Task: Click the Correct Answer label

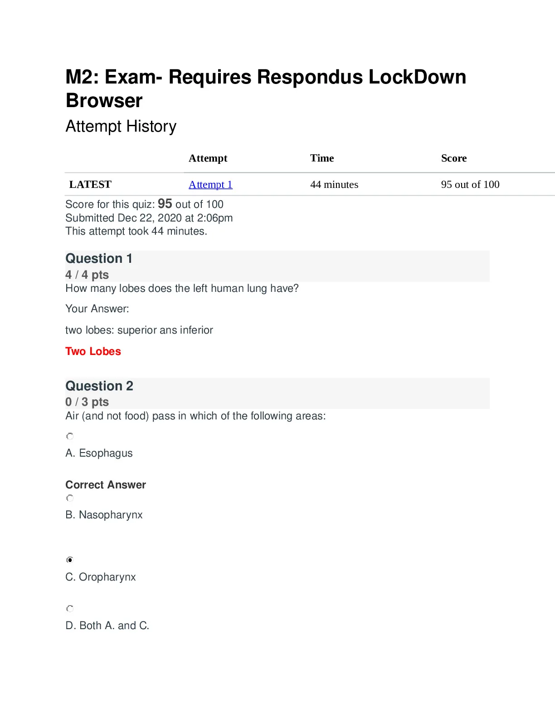Action: pos(106,485)
